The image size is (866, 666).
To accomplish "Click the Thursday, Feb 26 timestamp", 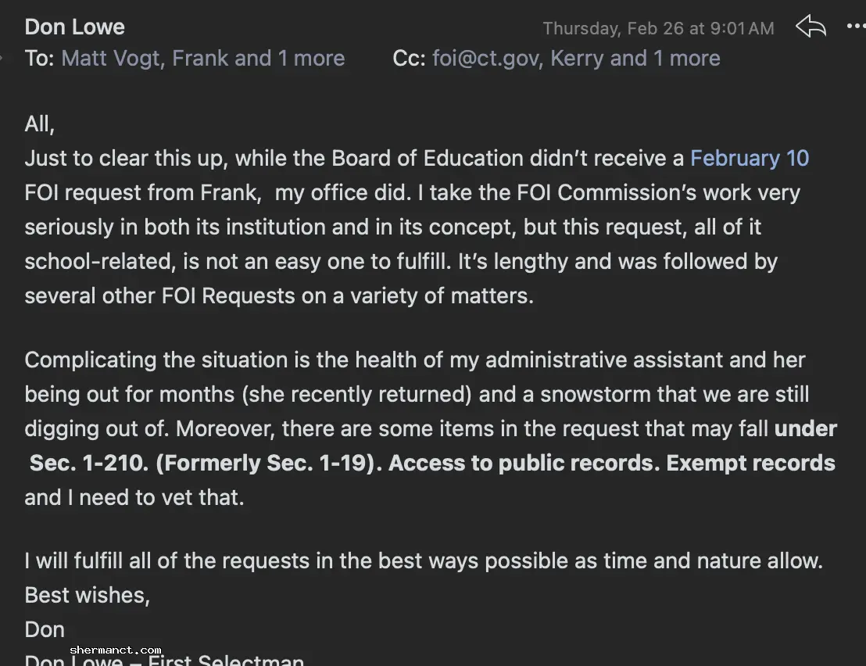I will coord(658,29).
